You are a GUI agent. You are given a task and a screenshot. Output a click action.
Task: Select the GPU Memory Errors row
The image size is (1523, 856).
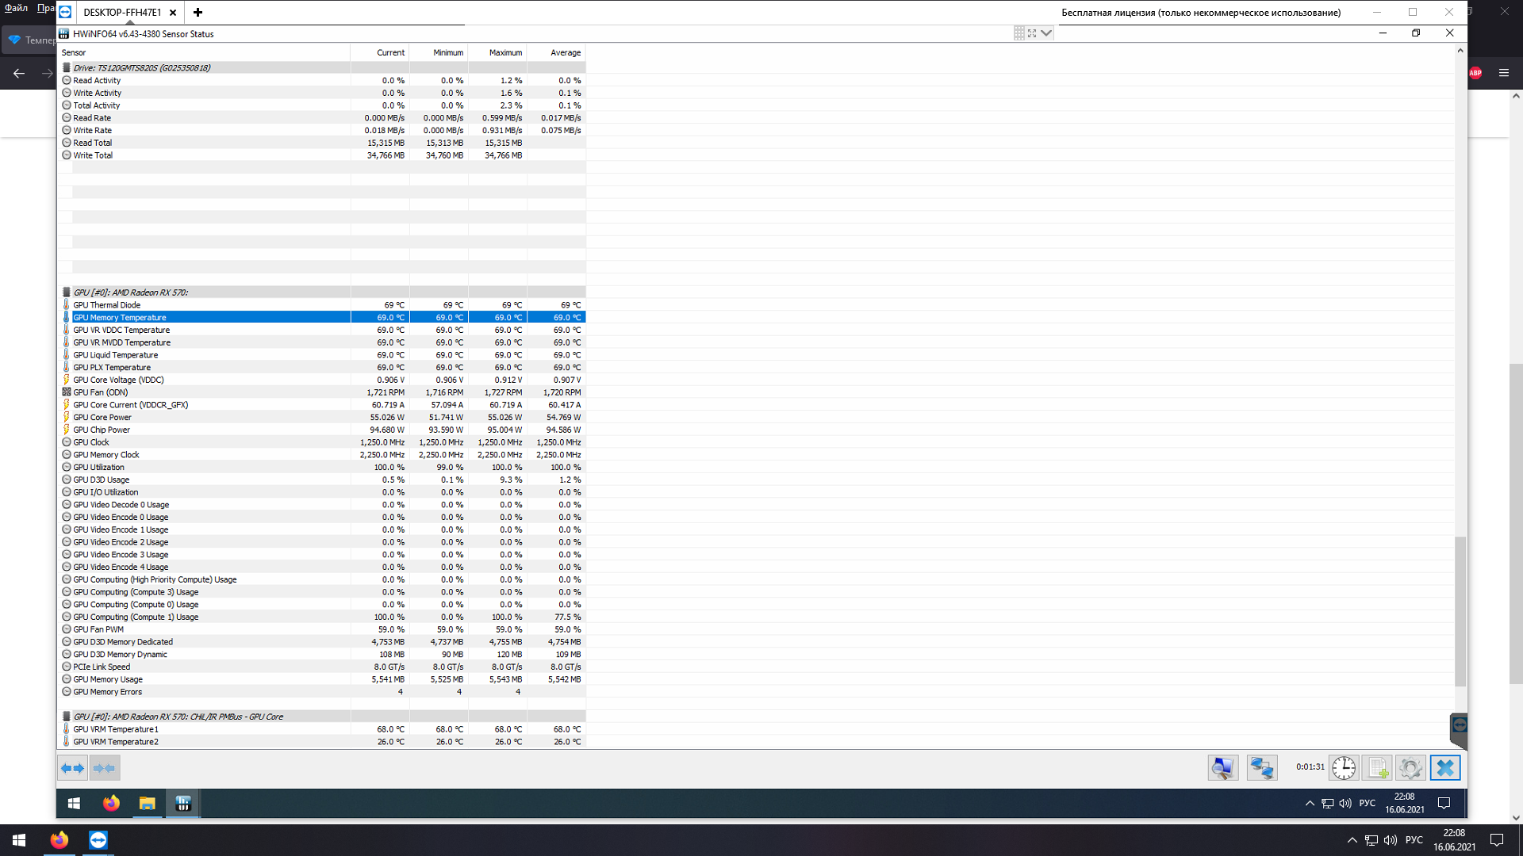[x=323, y=692]
